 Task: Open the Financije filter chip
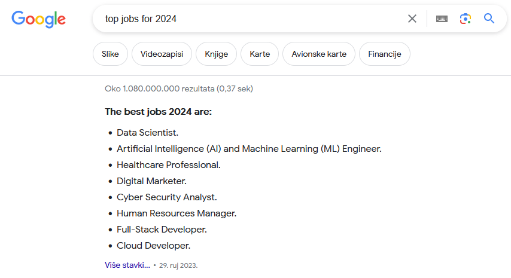point(385,54)
